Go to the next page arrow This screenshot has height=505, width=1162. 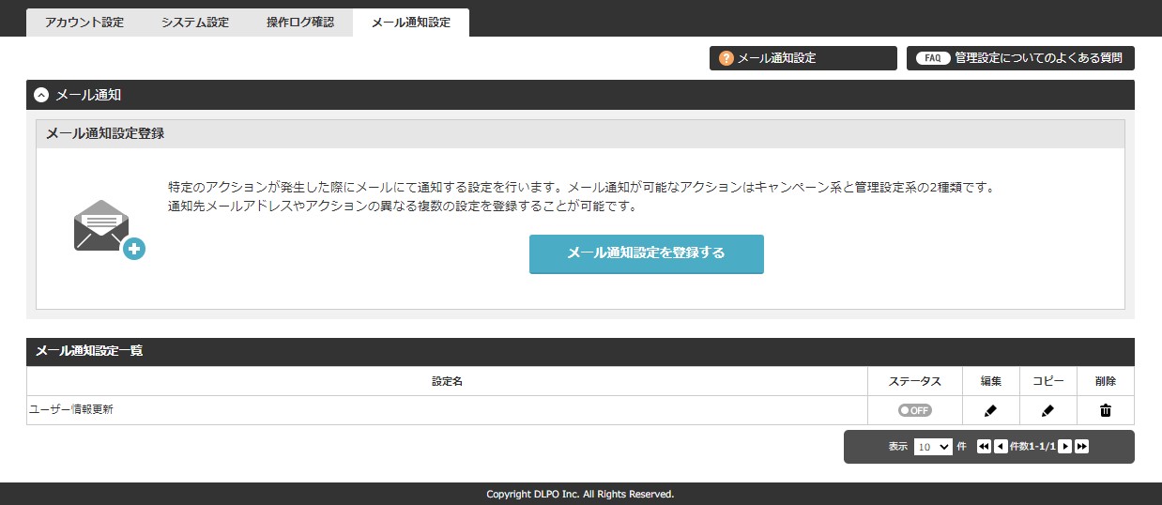point(1064,447)
